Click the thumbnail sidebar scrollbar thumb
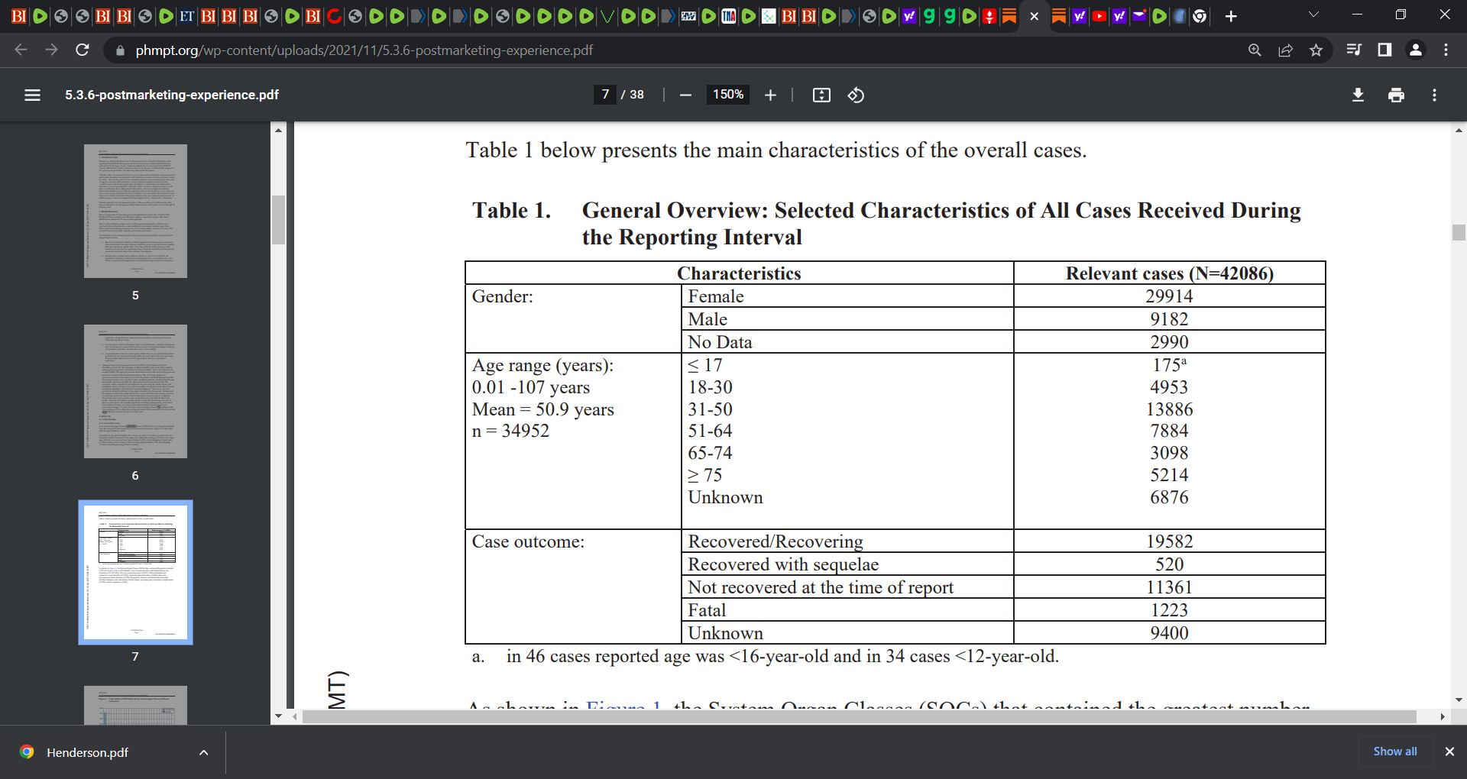 [x=278, y=220]
